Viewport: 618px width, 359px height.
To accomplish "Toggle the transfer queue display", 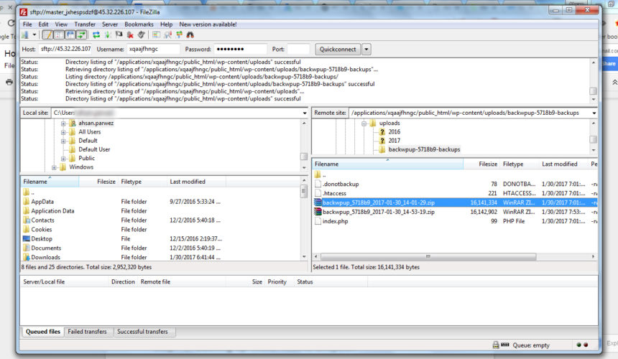I will click(81, 35).
